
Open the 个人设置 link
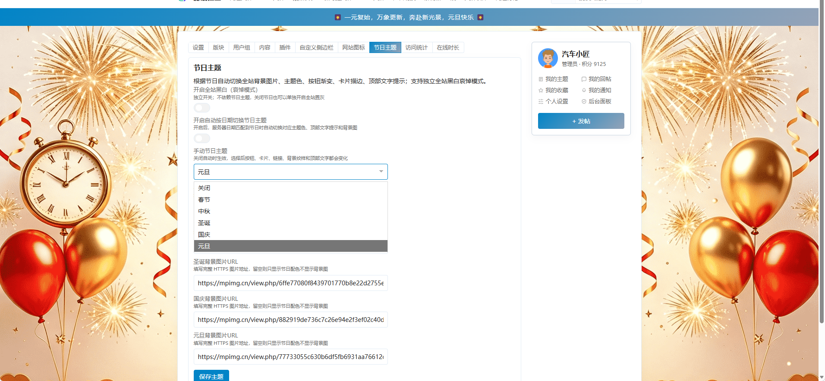(x=557, y=102)
